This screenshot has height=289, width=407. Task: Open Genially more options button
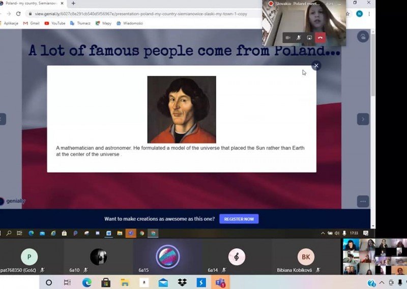tap(363, 201)
